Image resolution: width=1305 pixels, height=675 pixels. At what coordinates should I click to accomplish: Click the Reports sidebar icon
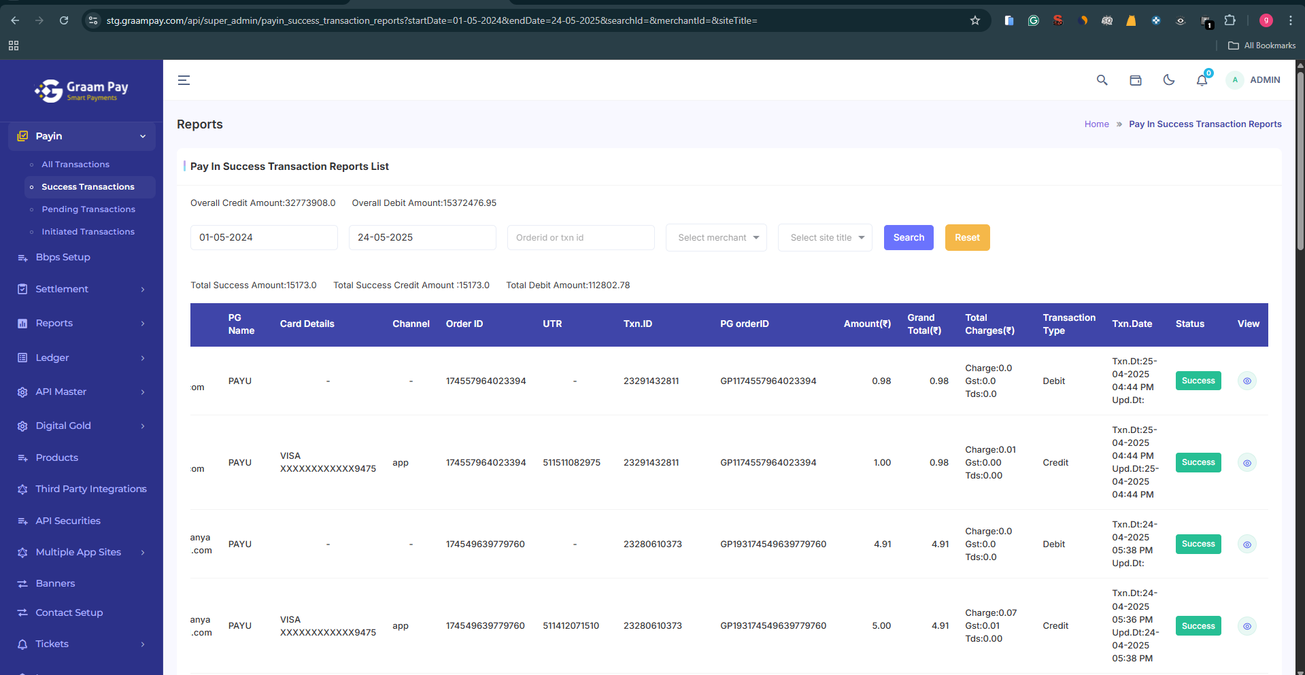point(22,323)
